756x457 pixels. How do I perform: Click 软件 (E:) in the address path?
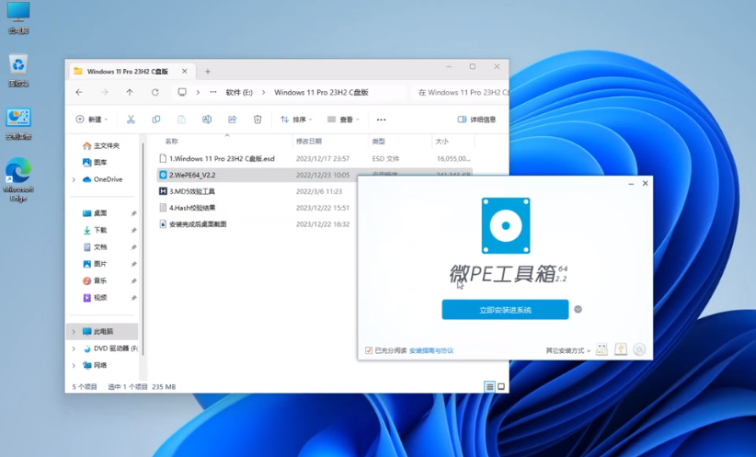click(239, 92)
